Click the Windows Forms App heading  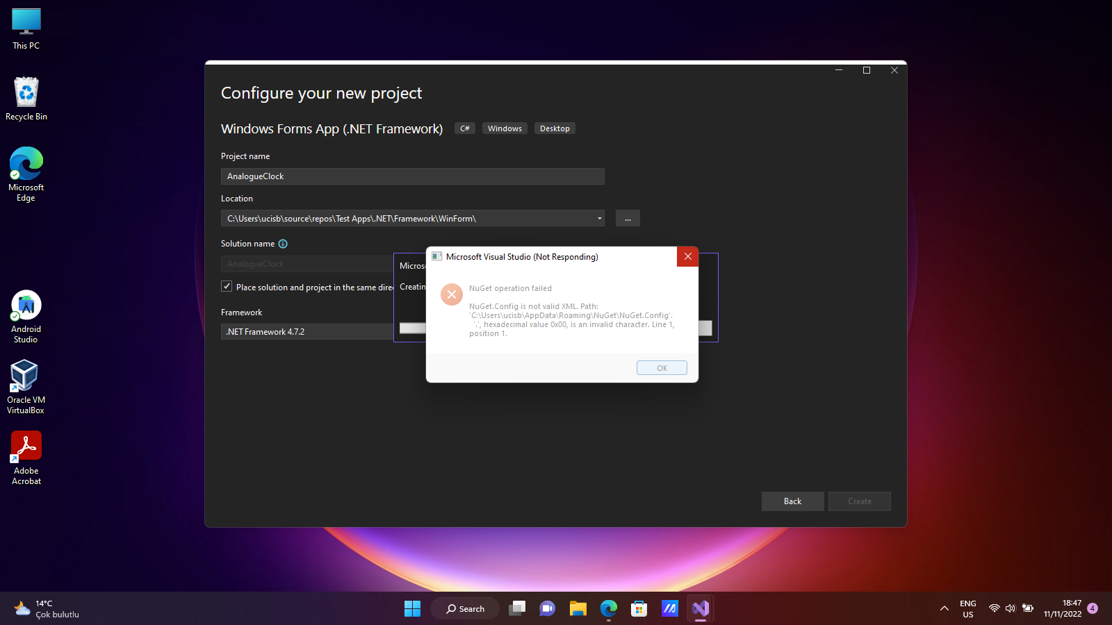point(332,128)
